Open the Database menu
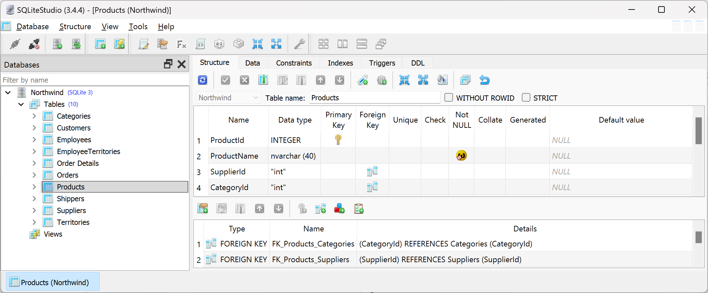 (32, 27)
